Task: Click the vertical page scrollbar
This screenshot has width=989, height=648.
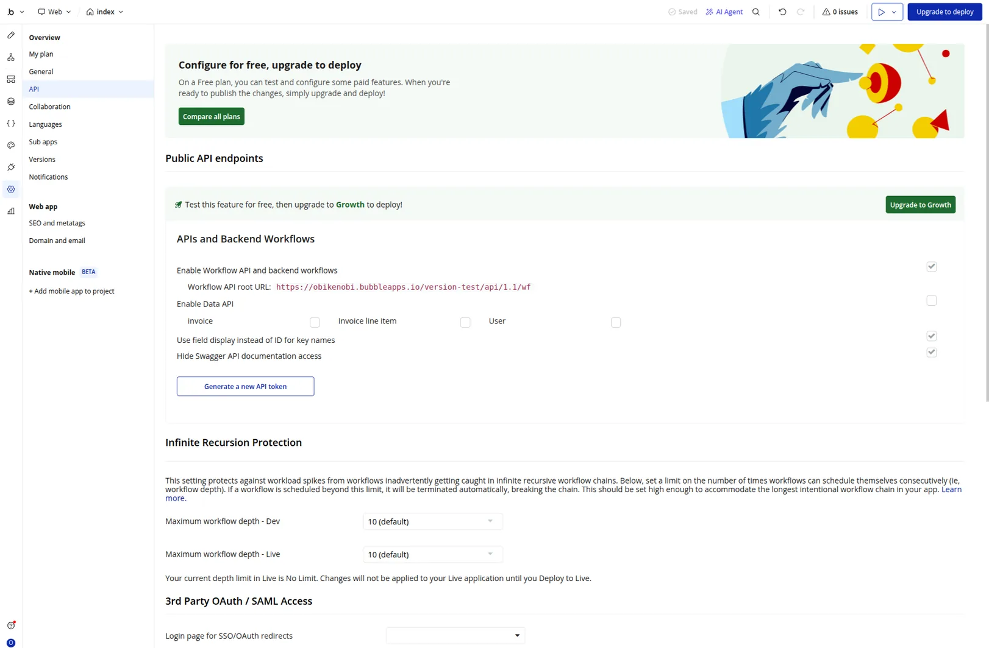Action: click(987, 213)
